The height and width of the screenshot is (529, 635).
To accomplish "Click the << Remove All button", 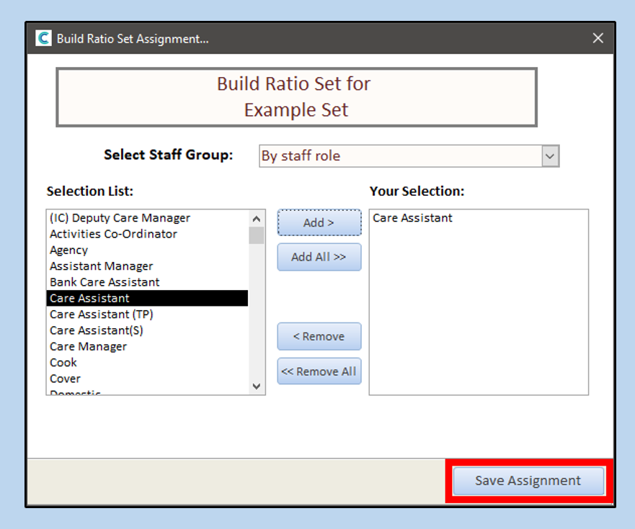I will tap(319, 371).
